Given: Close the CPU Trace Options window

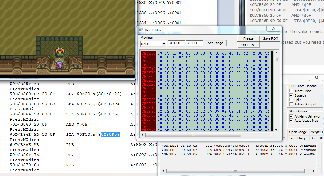Looking at the screenshot, I should click(316, 78).
